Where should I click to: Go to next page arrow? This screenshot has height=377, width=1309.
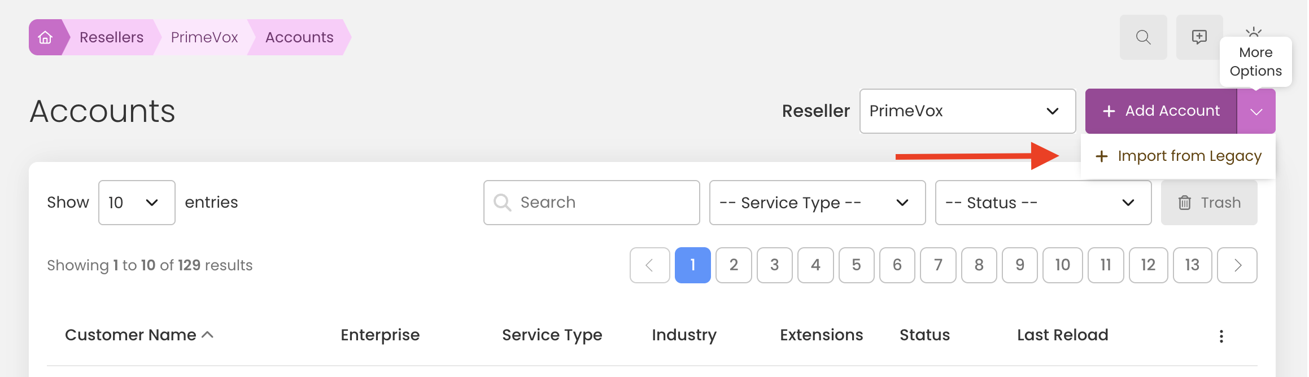point(1237,265)
